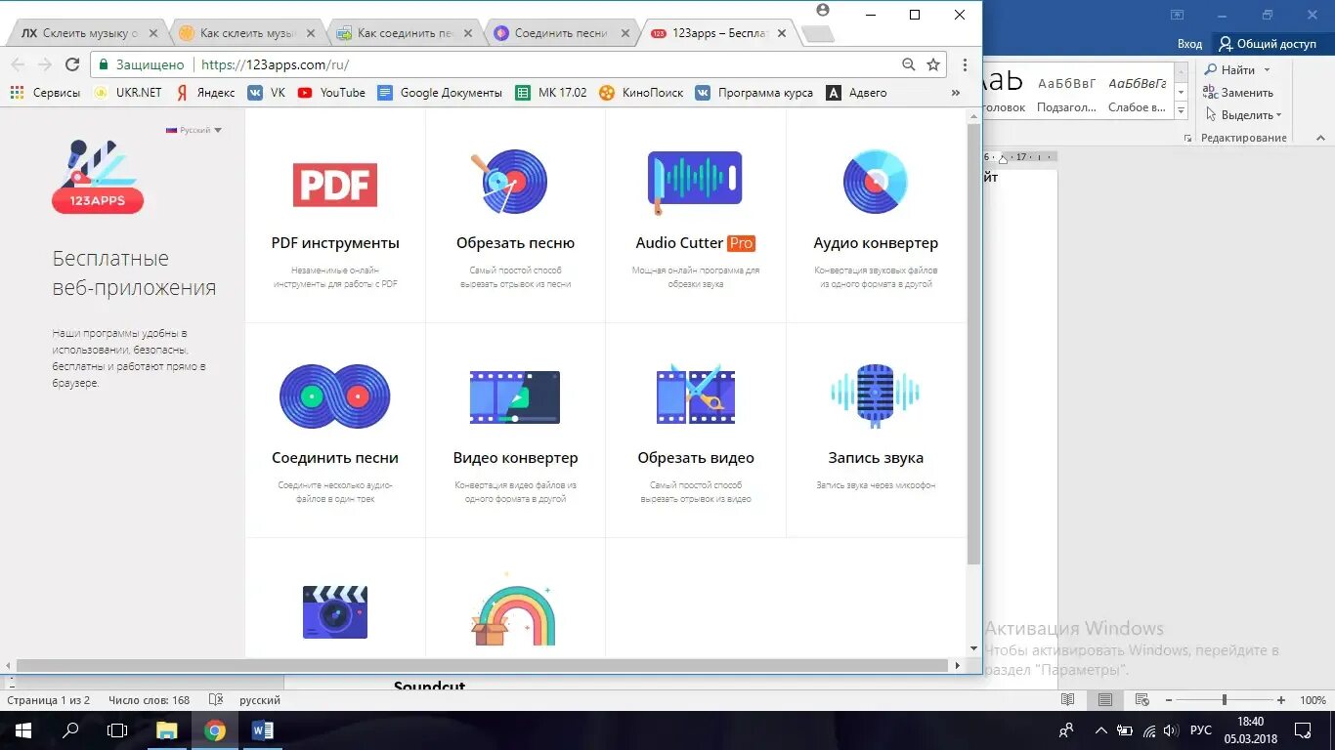This screenshot has height=750, width=1335.
Task: Show more bookmarks with the chevron
Action: [956, 93]
